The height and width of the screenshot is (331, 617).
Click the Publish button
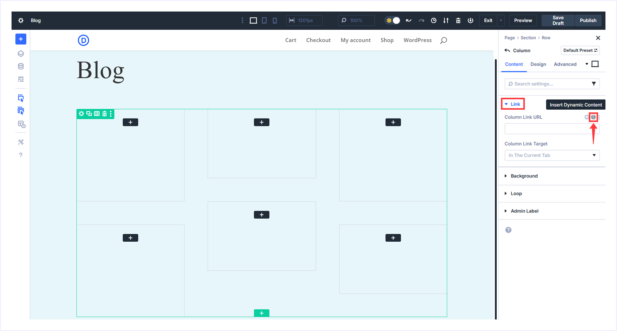[x=588, y=20]
